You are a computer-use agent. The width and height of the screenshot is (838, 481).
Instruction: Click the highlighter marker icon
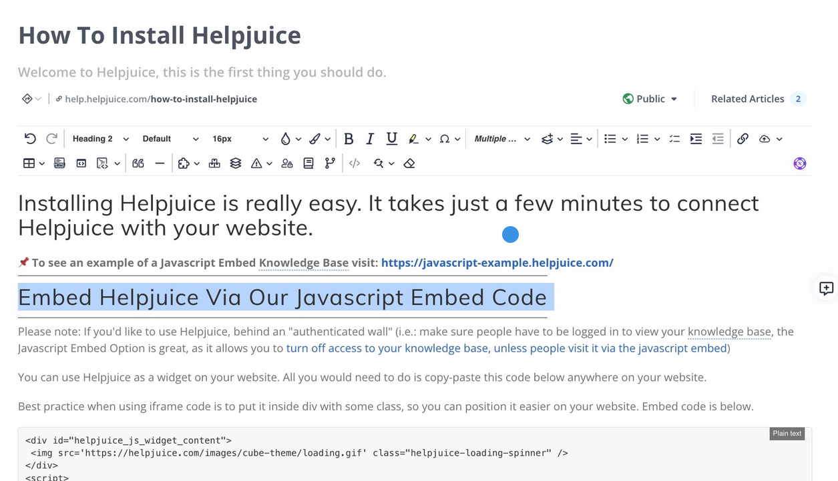[x=413, y=139]
